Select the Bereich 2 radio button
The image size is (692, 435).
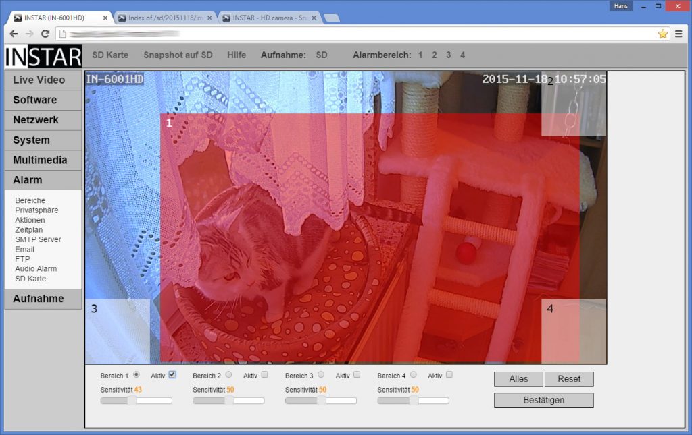[x=228, y=374]
